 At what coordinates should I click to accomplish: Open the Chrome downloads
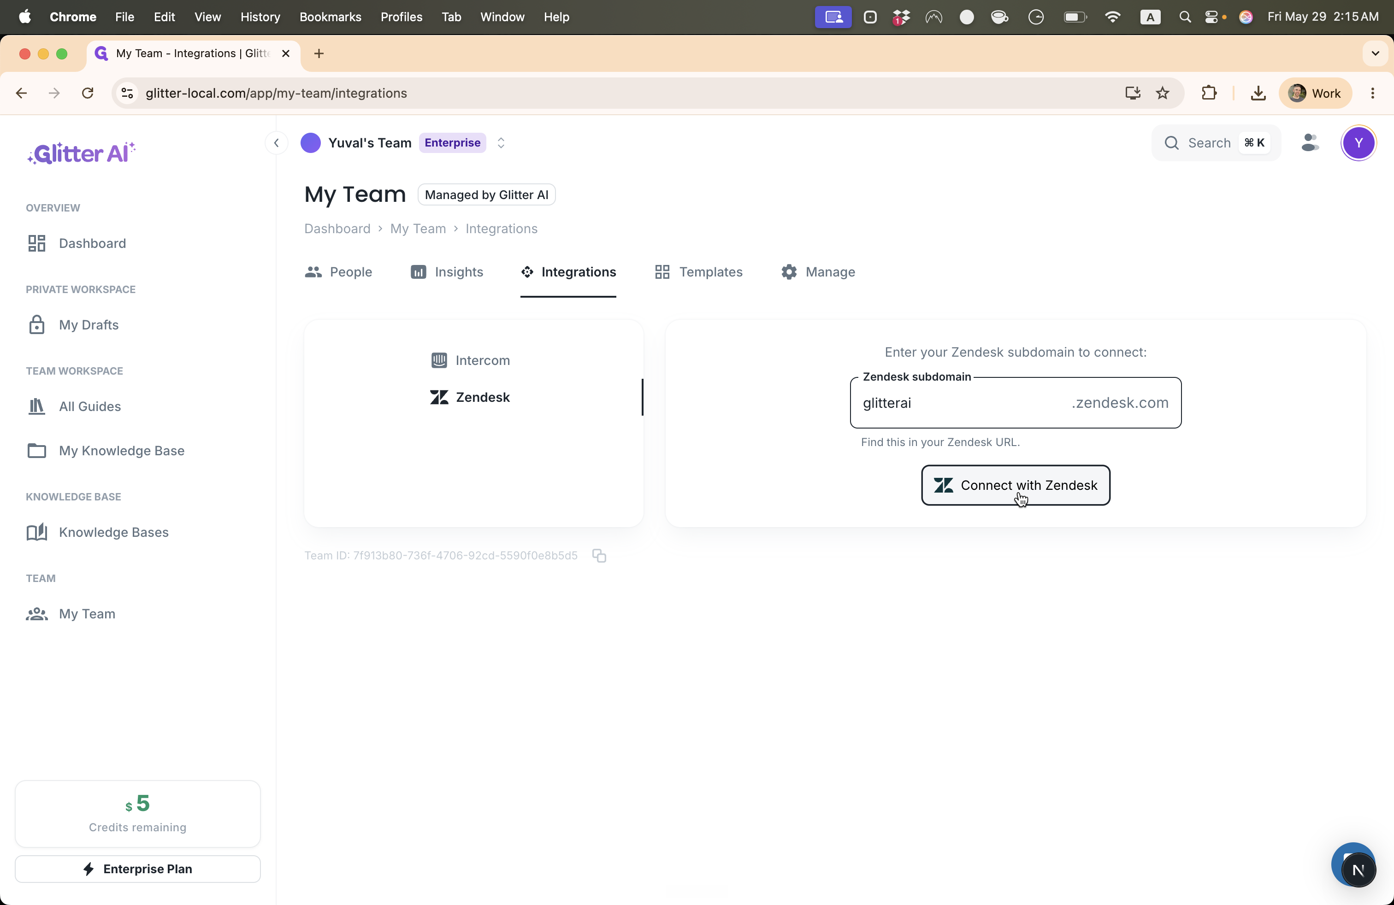[1258, 93]
